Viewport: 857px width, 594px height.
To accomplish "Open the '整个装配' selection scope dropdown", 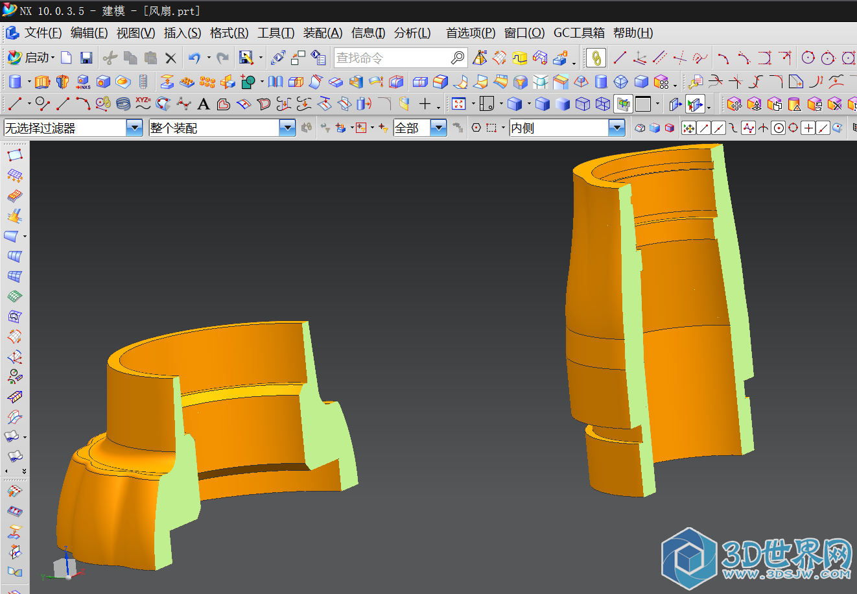I will tap(287, 128).
